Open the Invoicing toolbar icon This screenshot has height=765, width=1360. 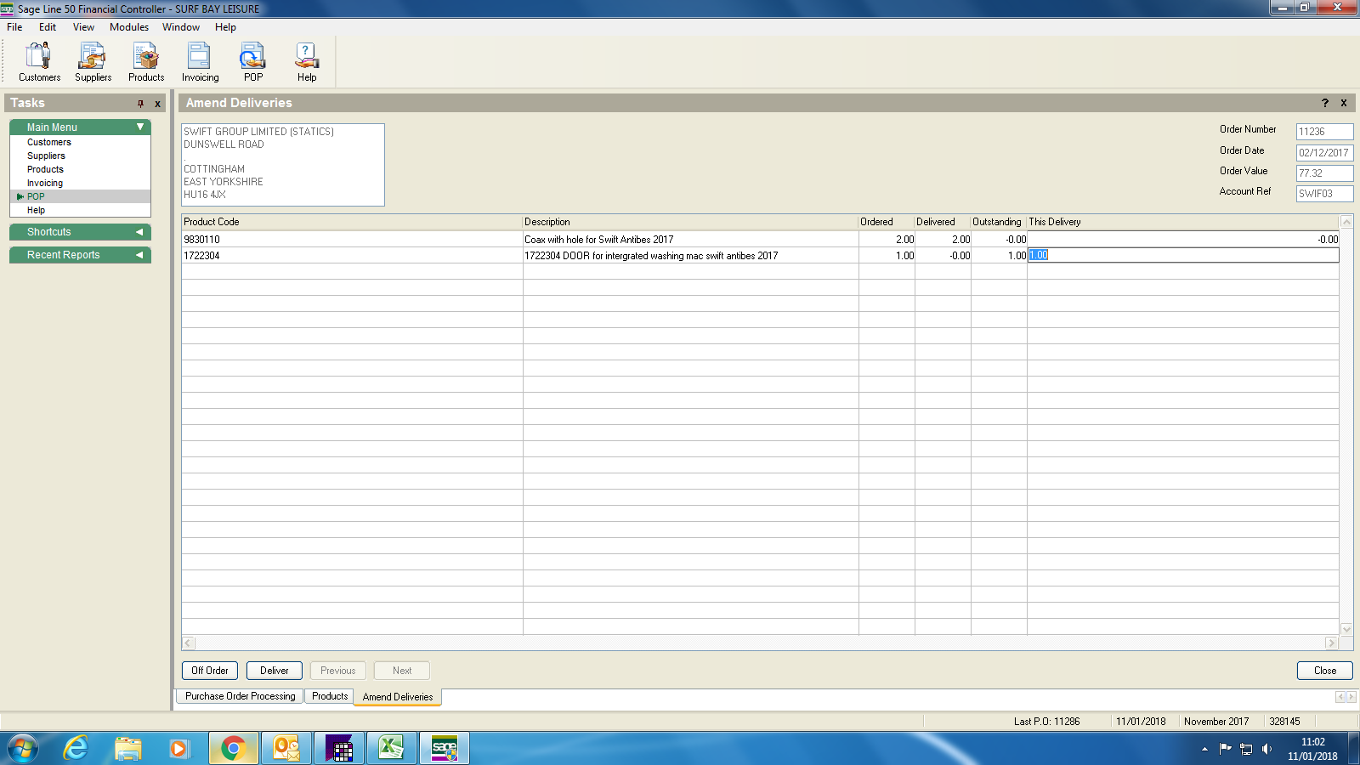coord(200,62)
